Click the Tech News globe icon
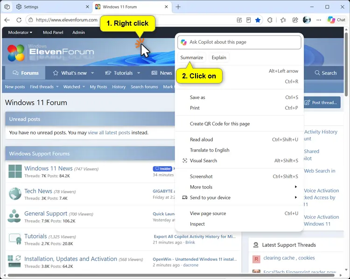 tap(15, 194)
